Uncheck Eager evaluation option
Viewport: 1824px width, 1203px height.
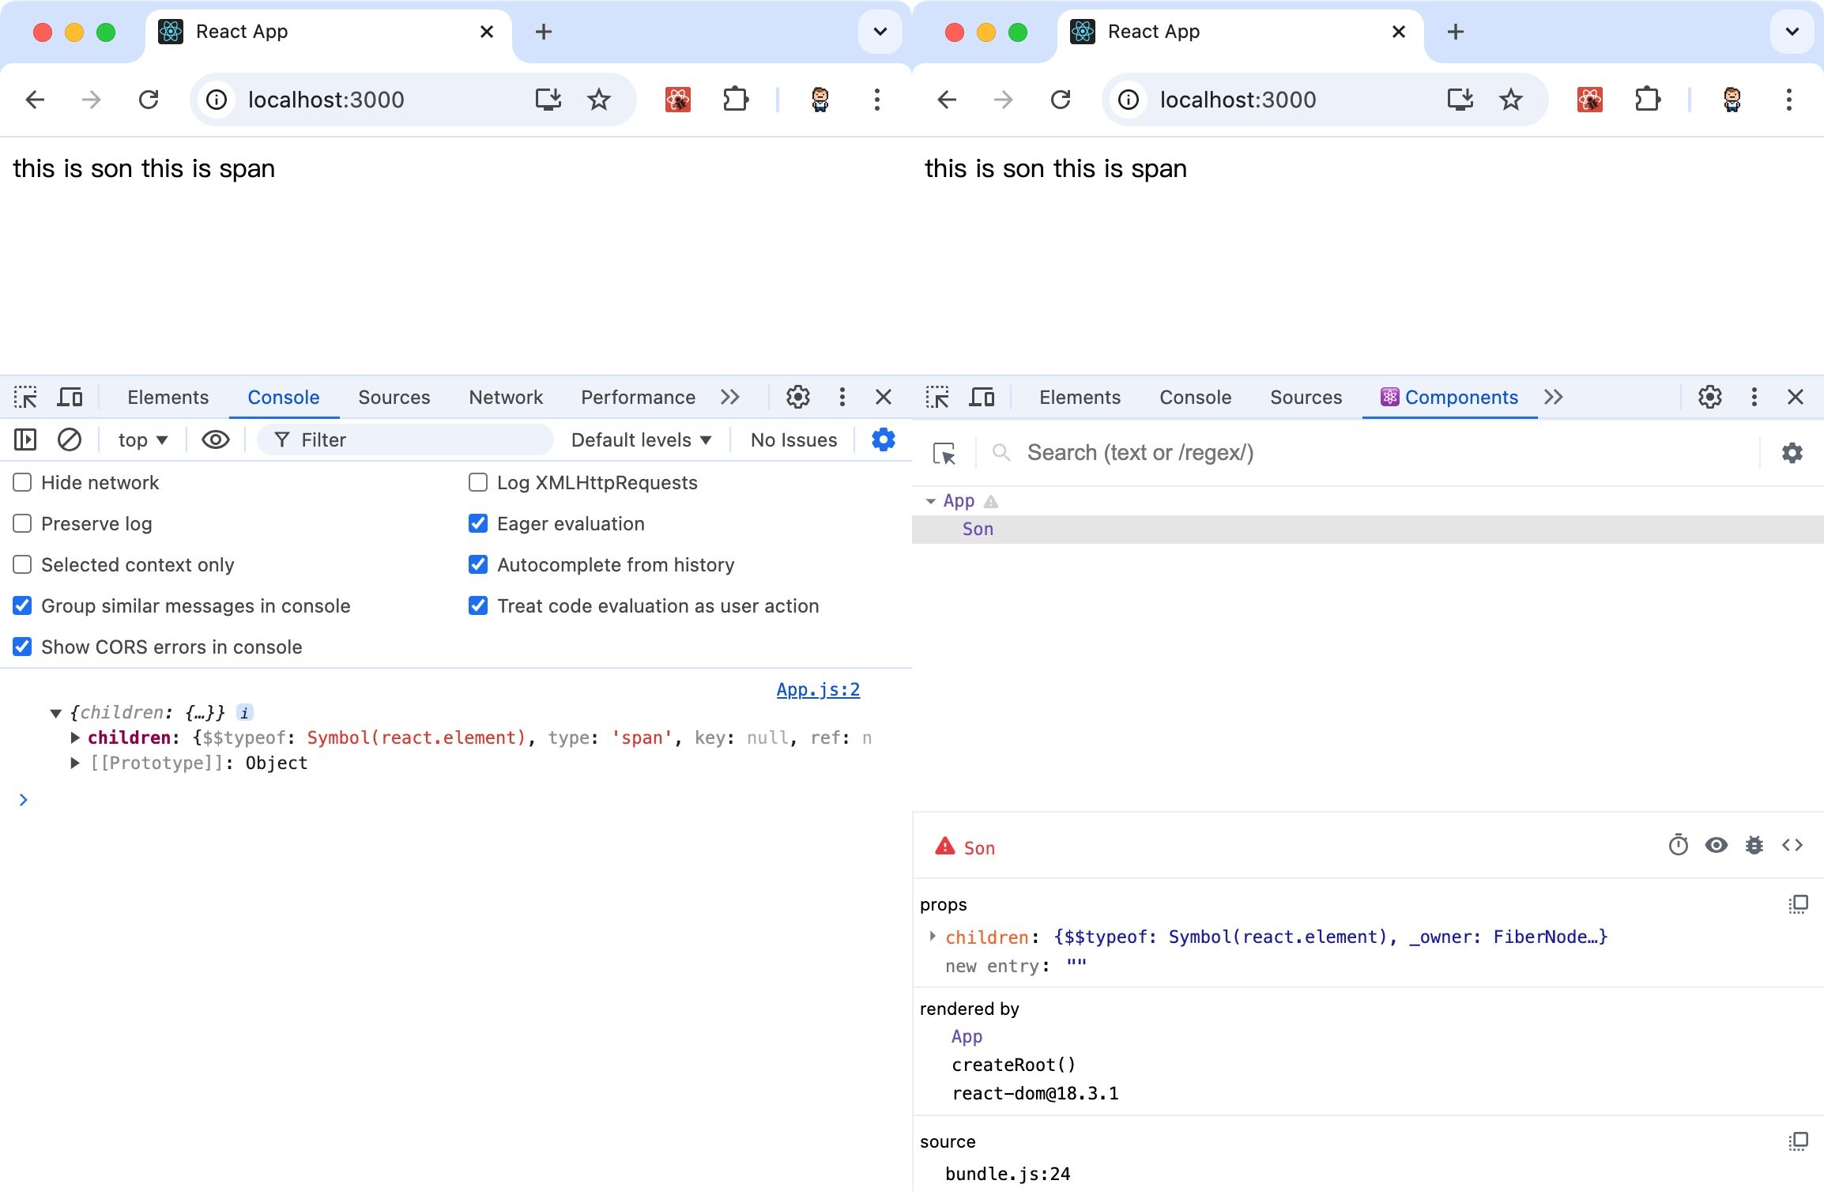[478, 523]
